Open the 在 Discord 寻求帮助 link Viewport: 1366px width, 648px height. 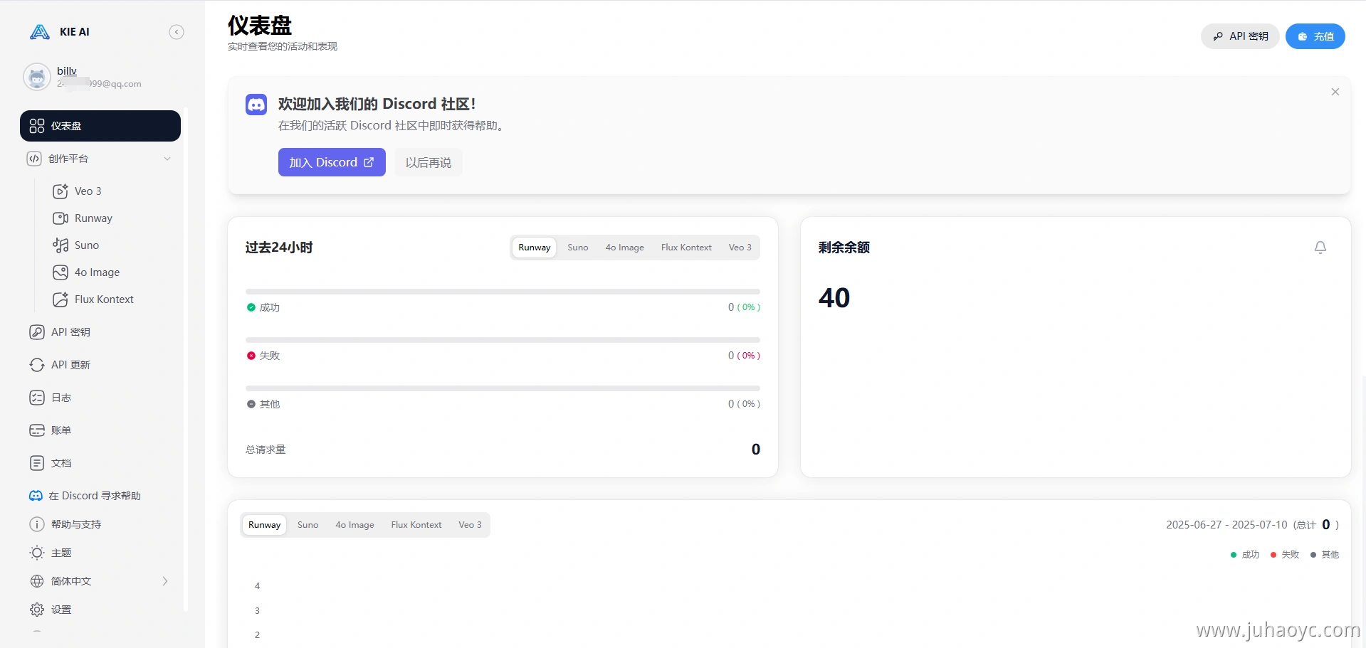pyautogui.click(x=95, y=496)
